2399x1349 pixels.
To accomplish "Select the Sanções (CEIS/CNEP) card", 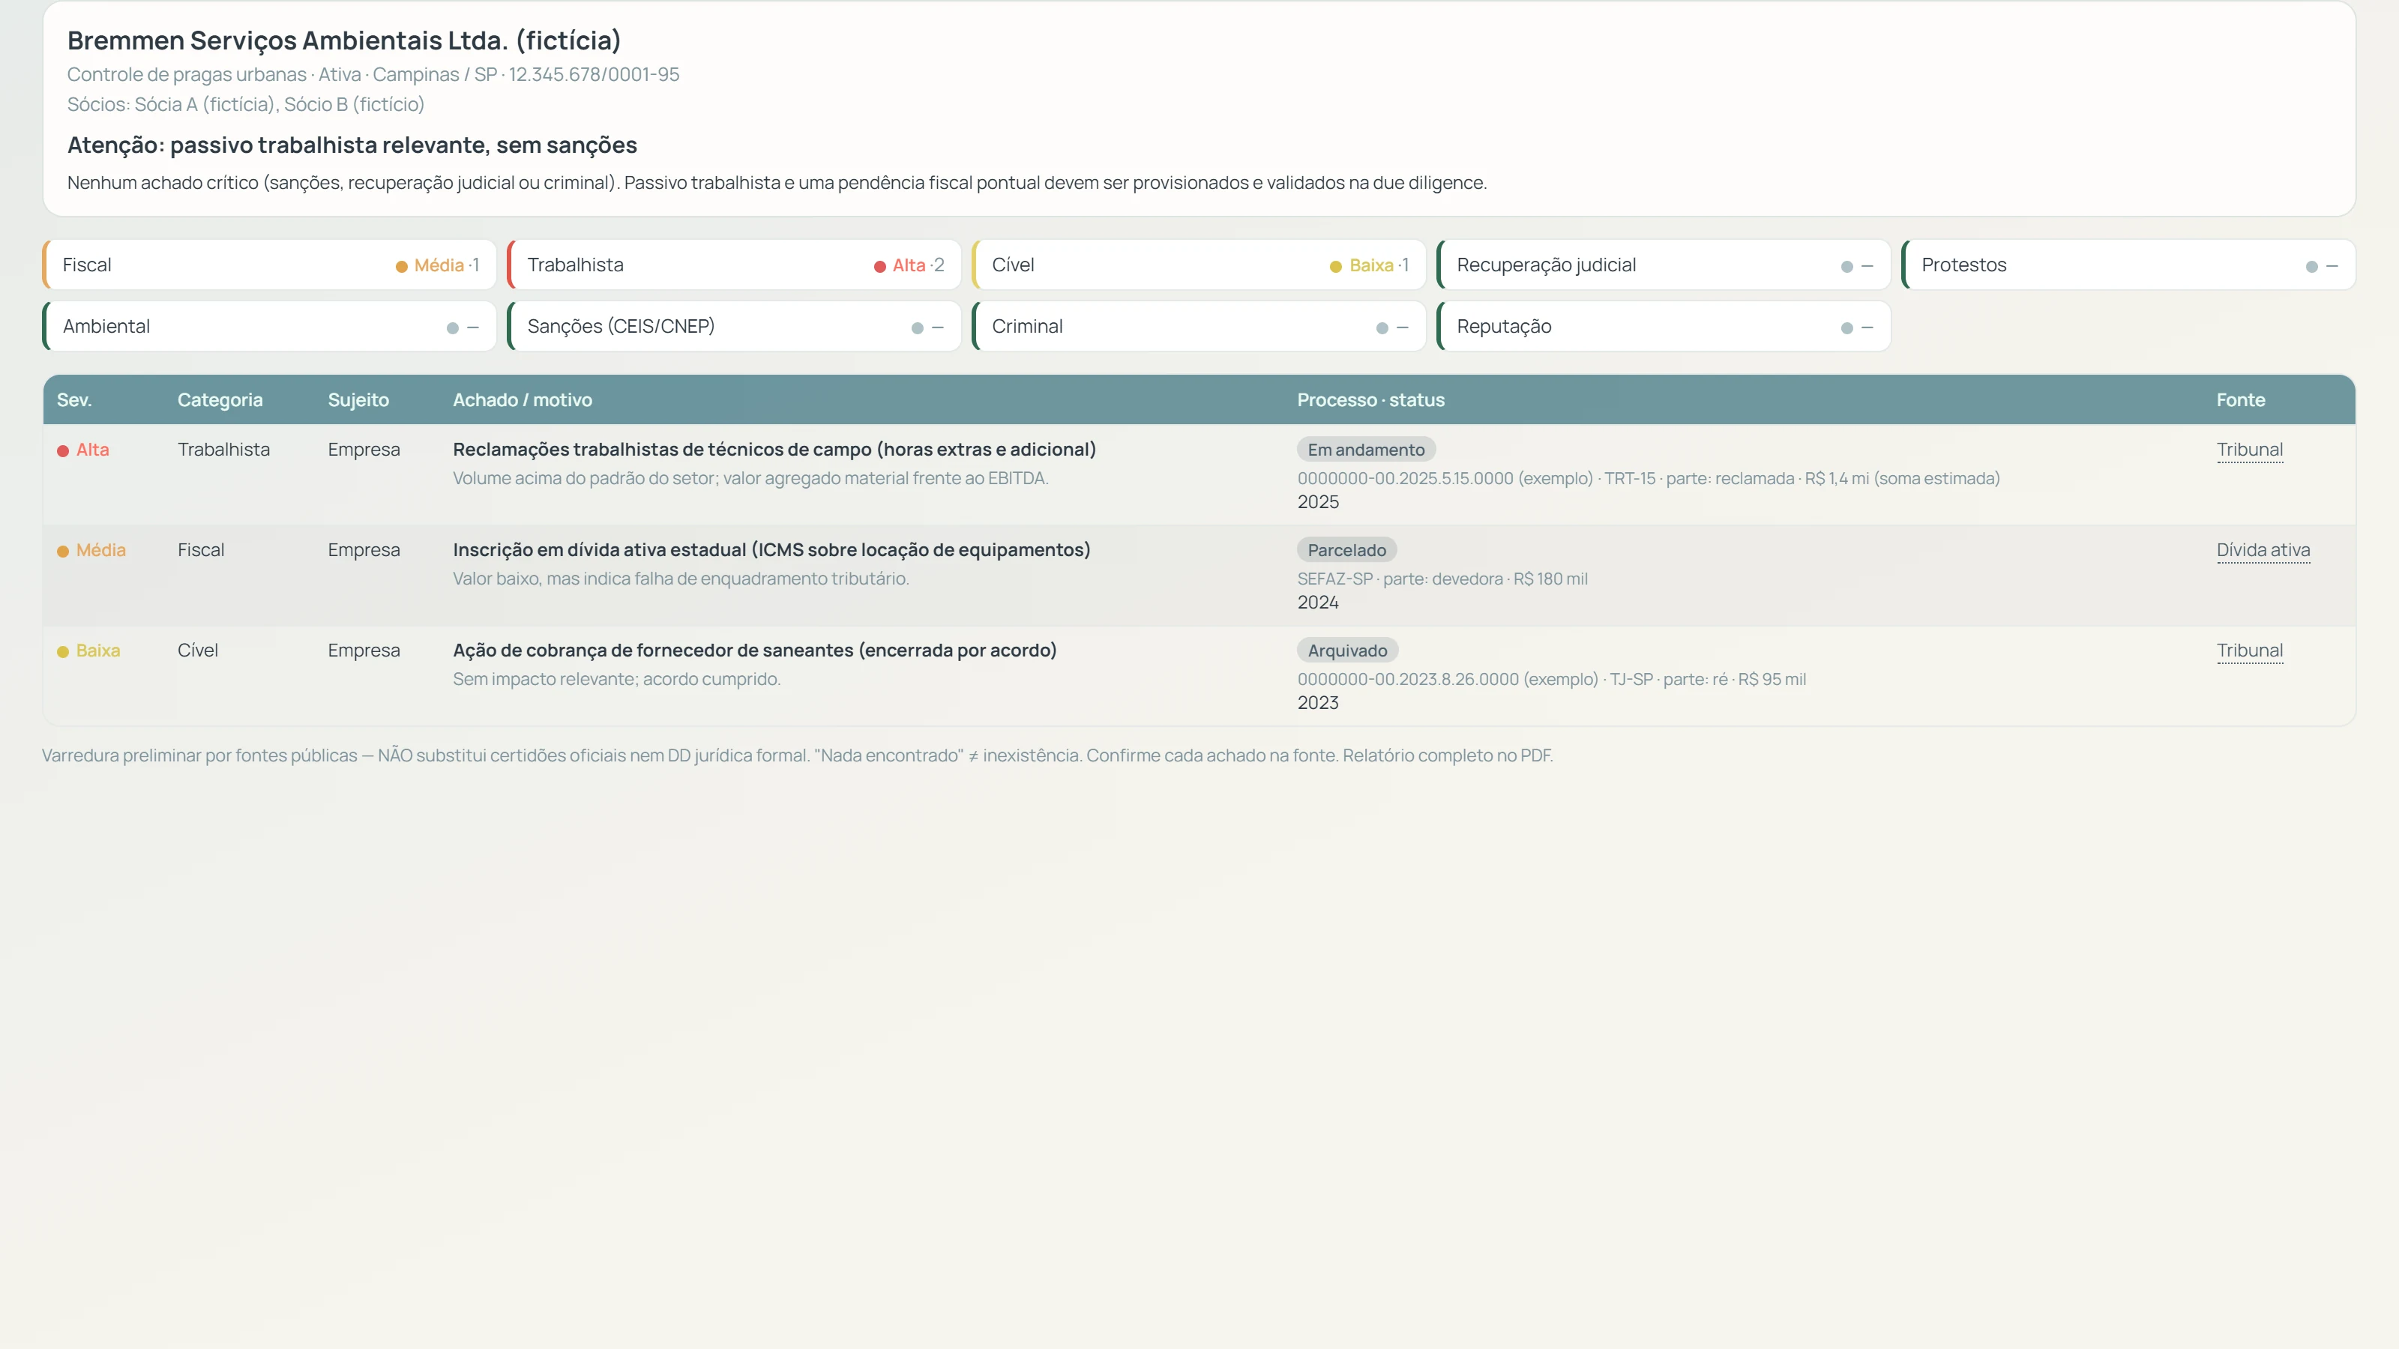I will pyautogui.click(x=734, y=327).
